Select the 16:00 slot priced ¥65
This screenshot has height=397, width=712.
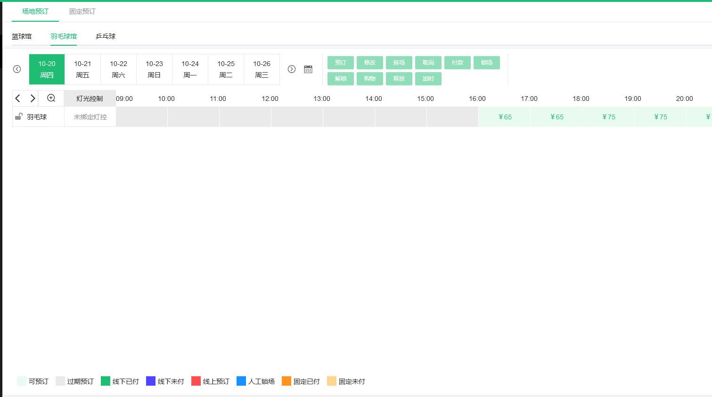tap(505, 117)
